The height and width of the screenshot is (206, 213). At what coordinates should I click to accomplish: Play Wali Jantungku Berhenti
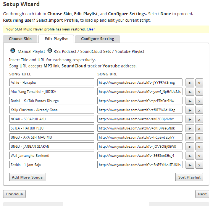click(x=190, y=156)
